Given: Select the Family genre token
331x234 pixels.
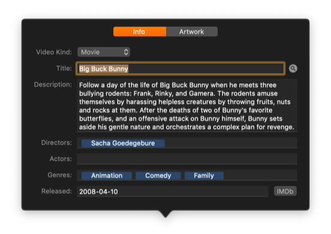Looking at the screenshot, I should [204, 175].
